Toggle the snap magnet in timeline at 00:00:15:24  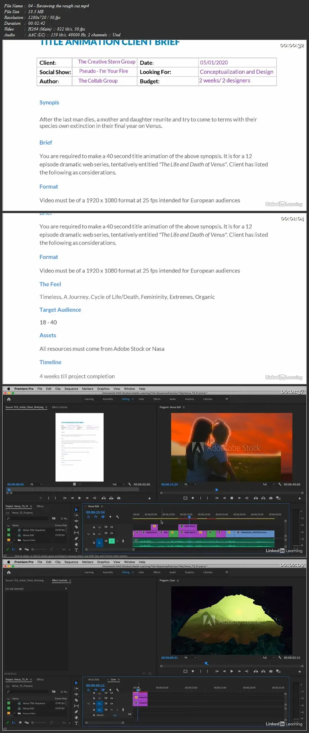point(96,517)
